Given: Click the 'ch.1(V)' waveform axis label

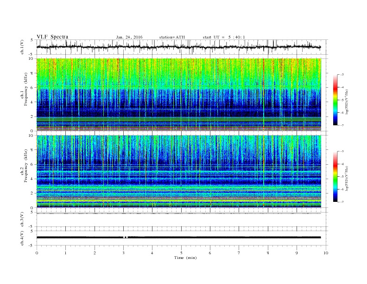Looking at the screenshot, I should pyautogui.click(x=22, y=47).
